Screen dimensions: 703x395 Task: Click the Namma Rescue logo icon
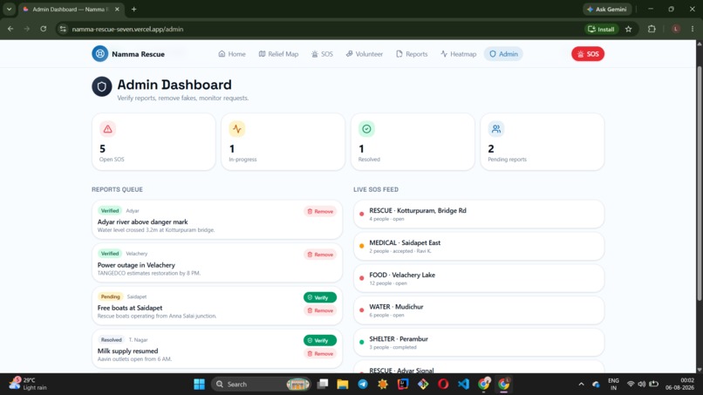pyautogui.click(x=100, y=54)
